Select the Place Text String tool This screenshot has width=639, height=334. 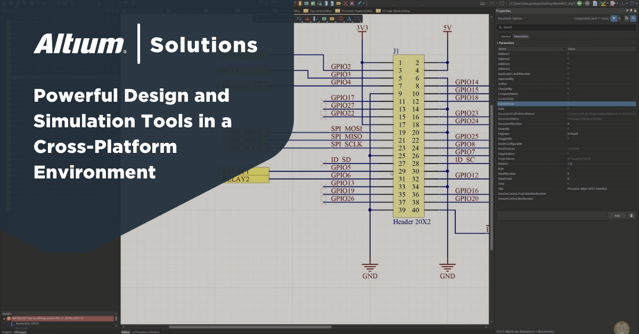tap(349, 19)
